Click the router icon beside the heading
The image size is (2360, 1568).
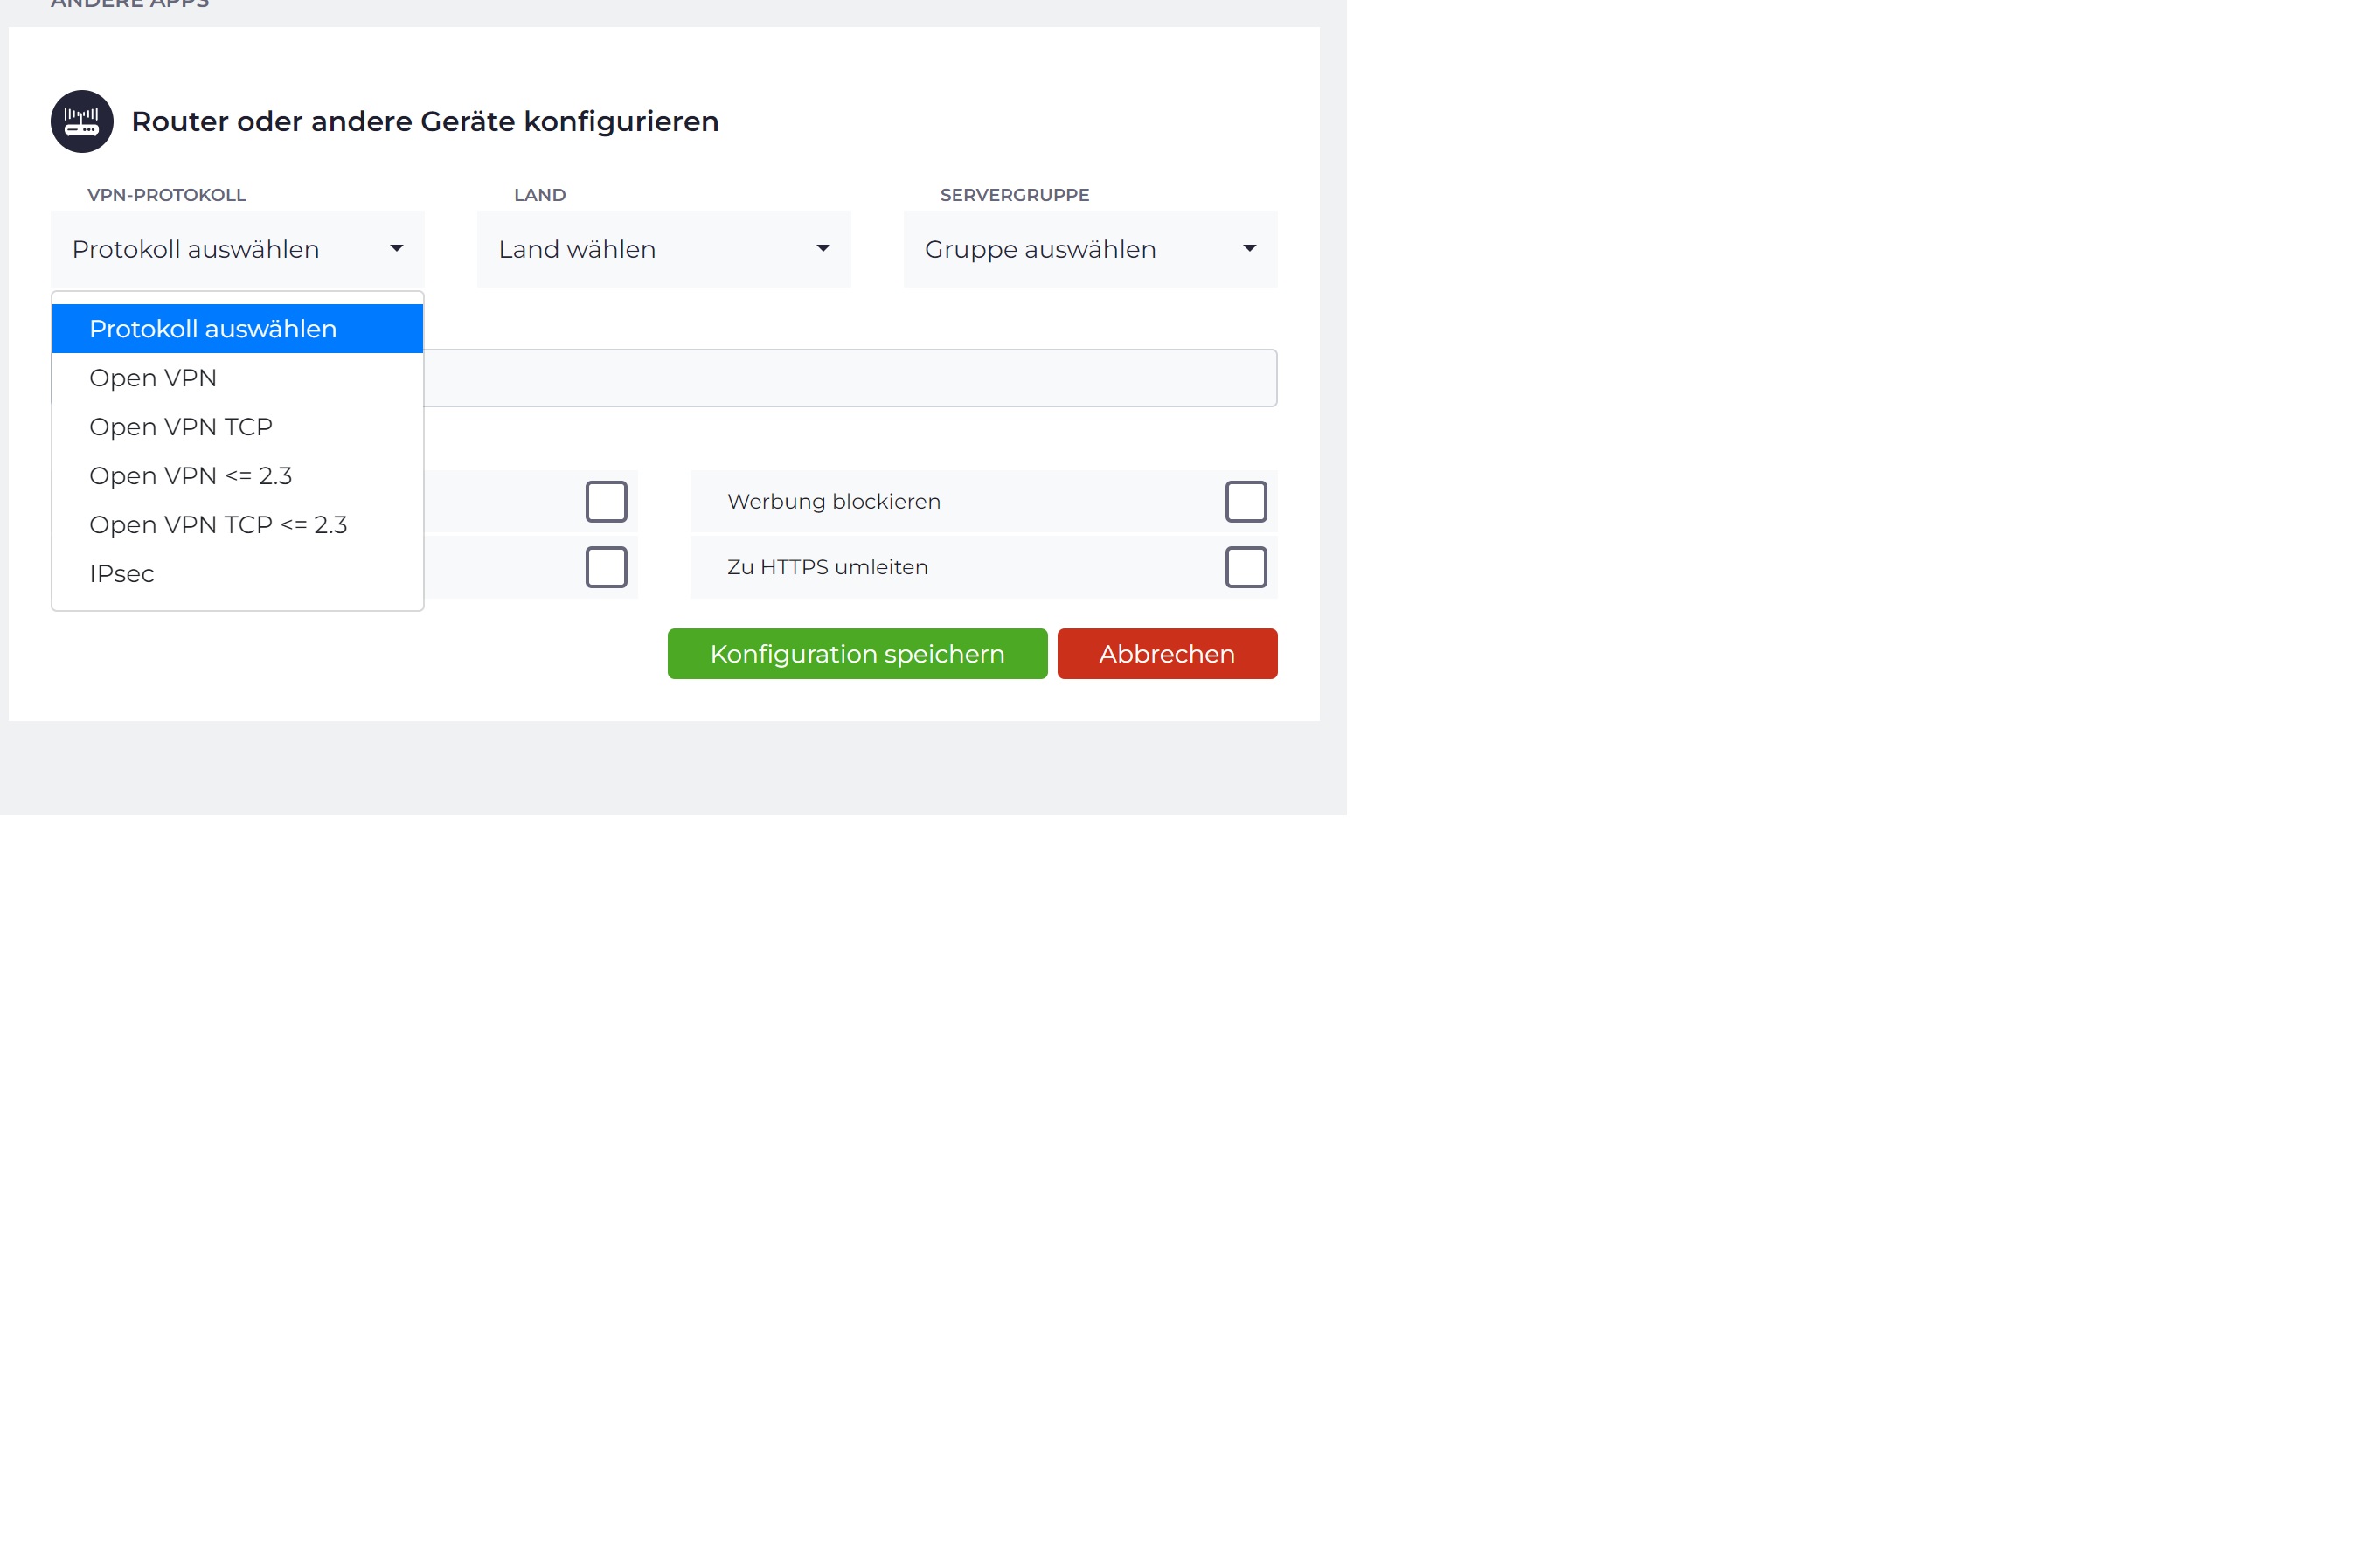[x=82, y=121]
